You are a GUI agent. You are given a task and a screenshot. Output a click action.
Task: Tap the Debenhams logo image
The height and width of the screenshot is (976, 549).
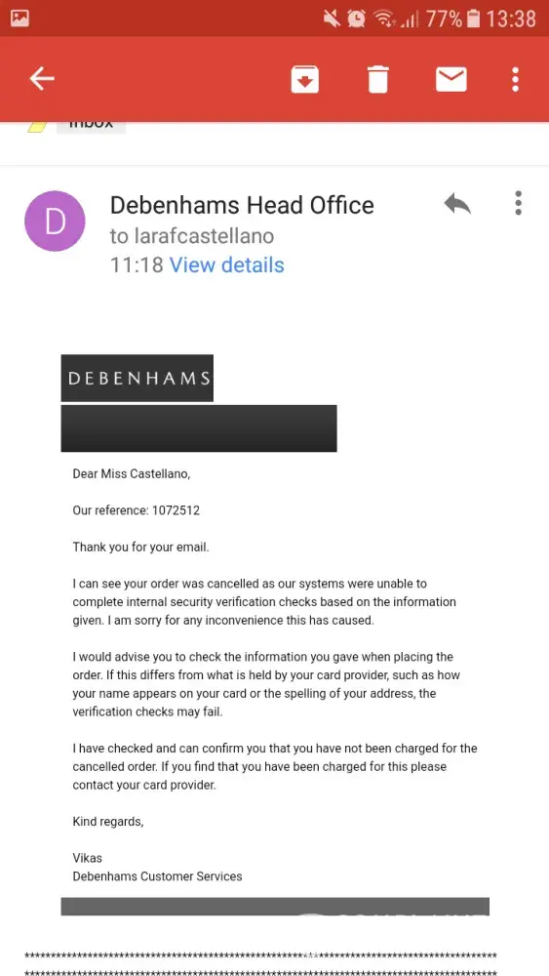coord(137,378)
